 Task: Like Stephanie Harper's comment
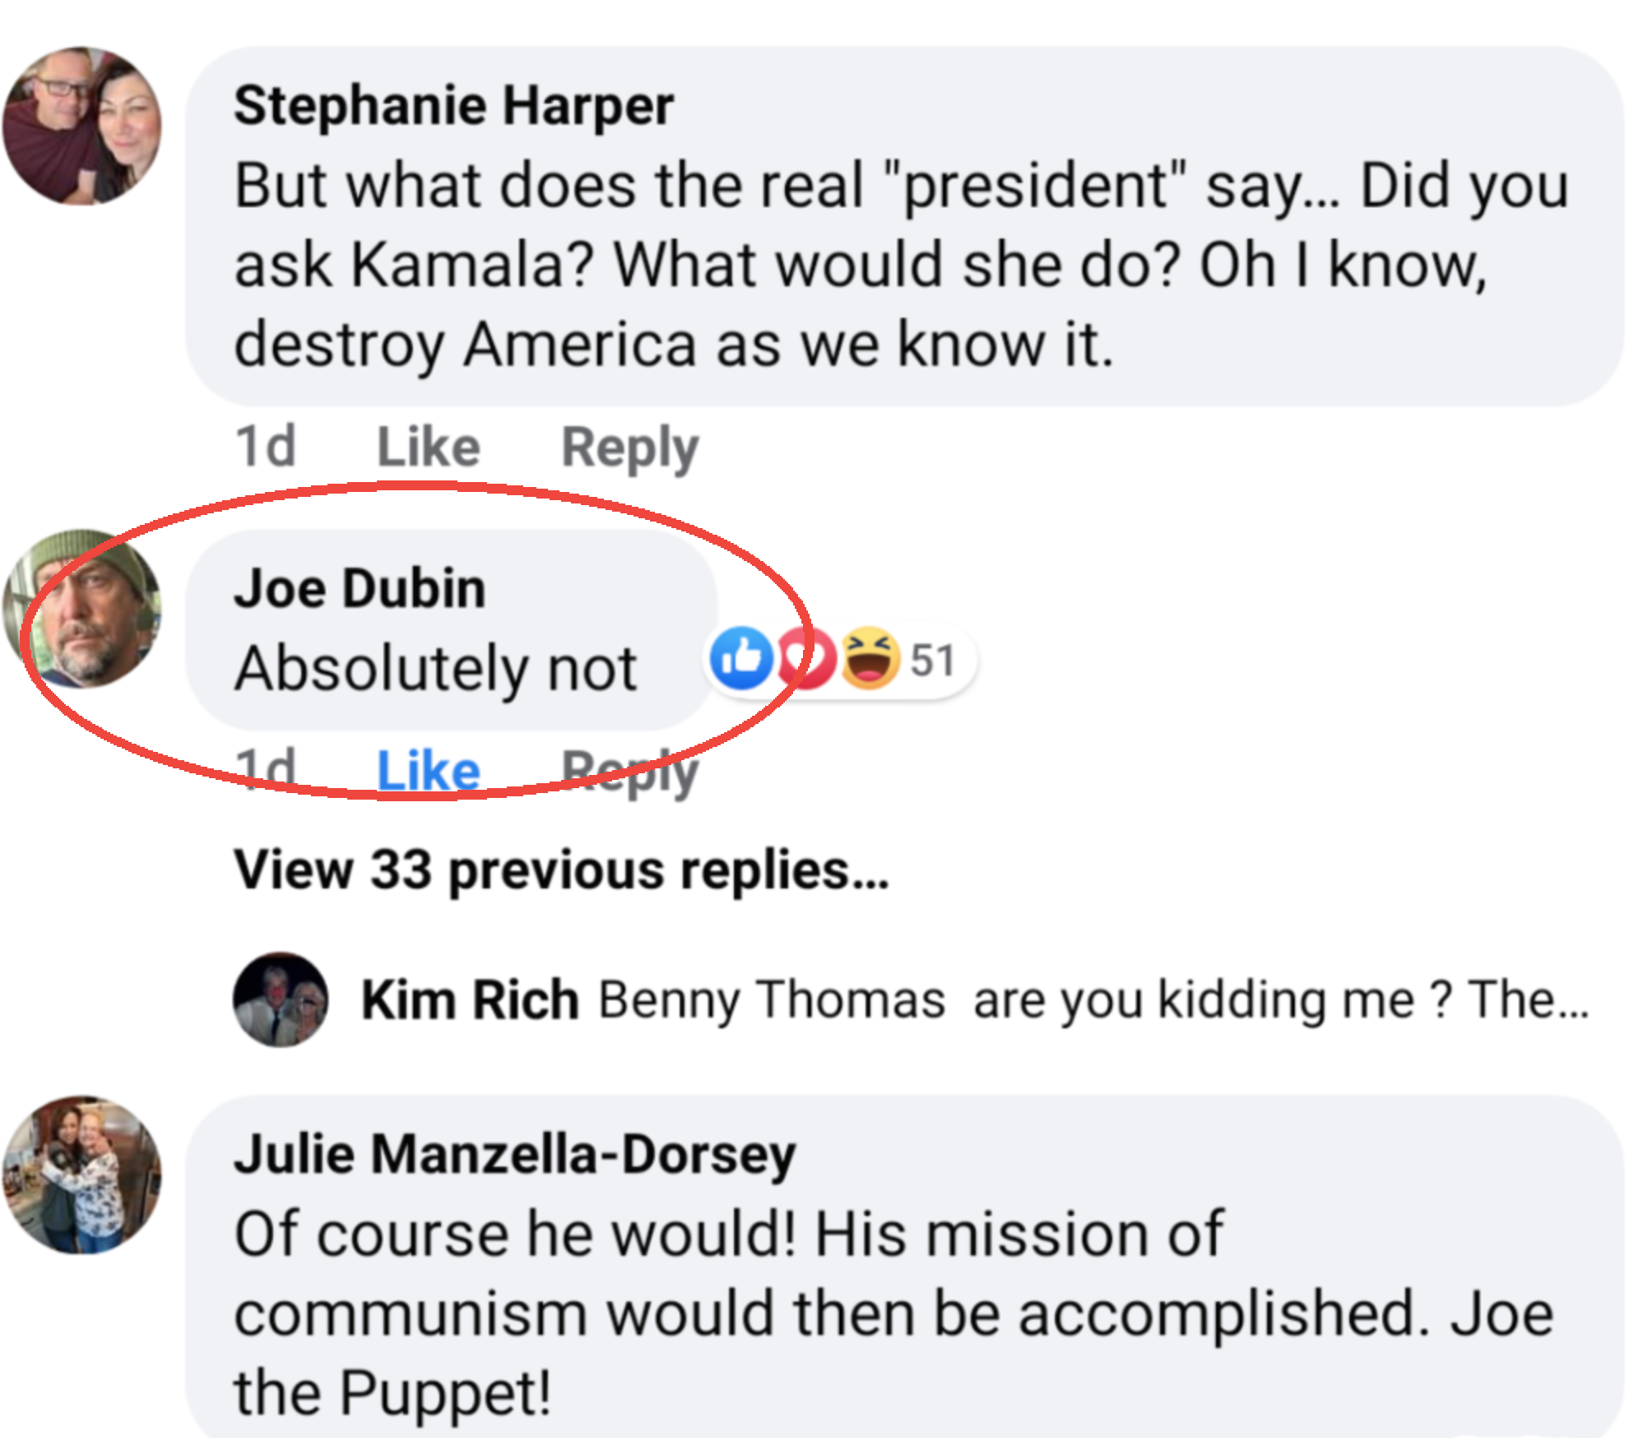429,447
